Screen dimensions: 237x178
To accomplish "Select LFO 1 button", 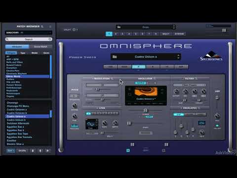I will [x=88, y=113].
